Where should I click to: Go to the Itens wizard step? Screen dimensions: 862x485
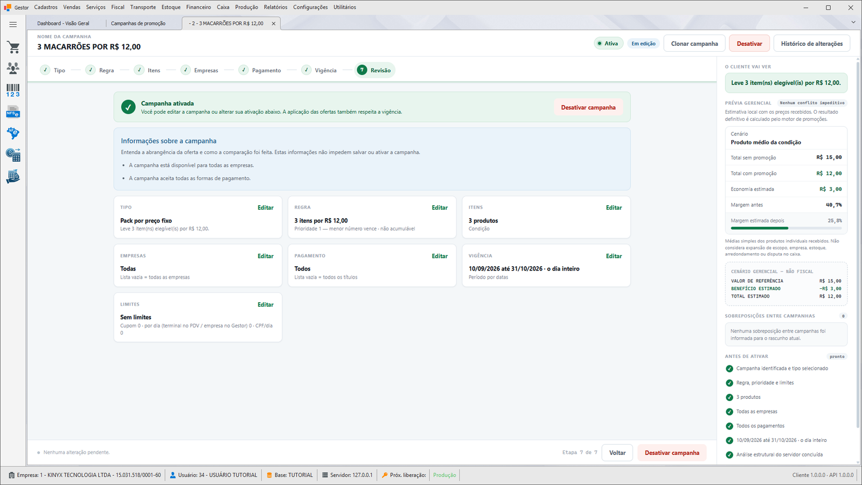coord(148,70)
